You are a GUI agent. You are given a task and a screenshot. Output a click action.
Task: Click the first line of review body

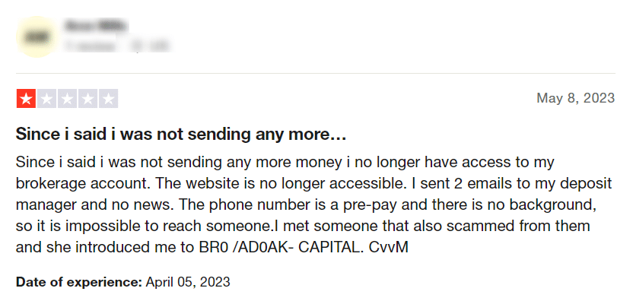point(285,163)
